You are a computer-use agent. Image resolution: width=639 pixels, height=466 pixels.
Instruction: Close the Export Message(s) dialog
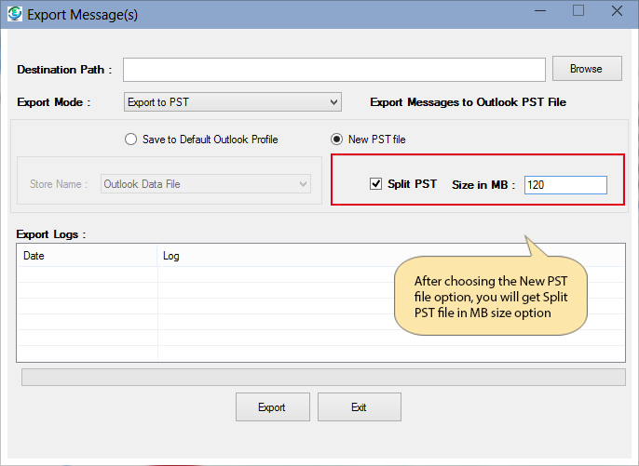point(618,12)
